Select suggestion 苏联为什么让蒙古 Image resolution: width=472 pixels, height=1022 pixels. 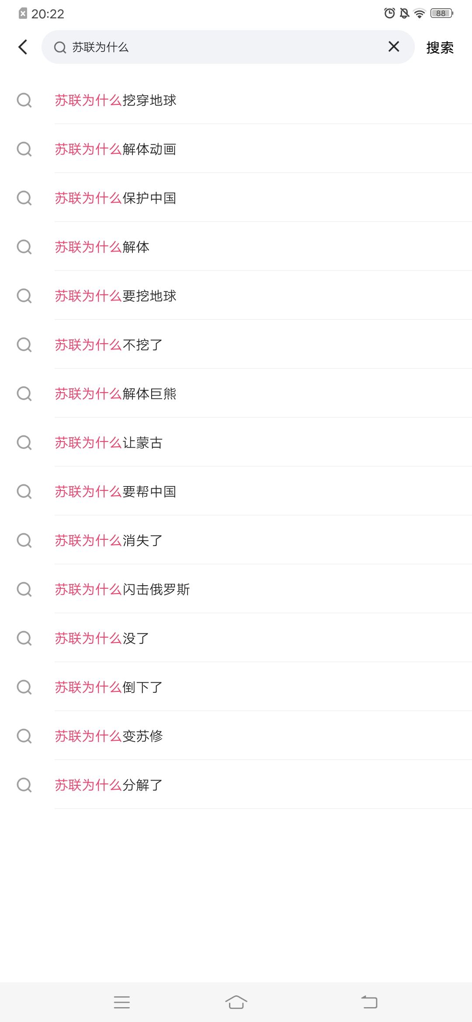click(108, 443)
